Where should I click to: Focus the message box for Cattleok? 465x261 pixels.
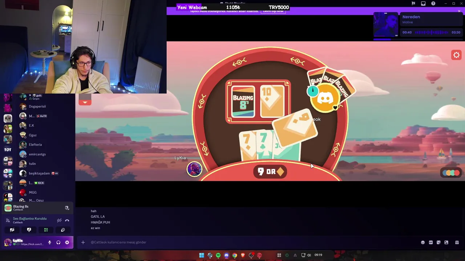(251, 242)
